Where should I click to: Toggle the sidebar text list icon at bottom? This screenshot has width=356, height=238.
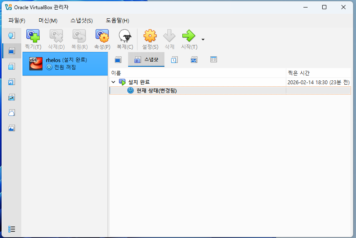(12, 229)
